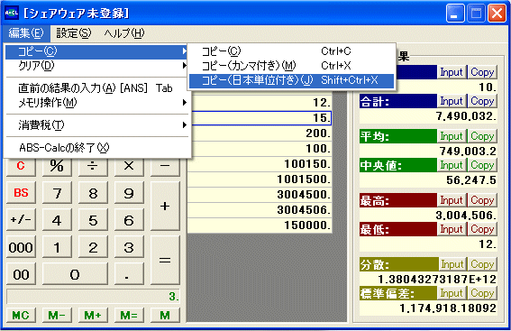Select 直前の結果の入力(A) [ANS] menu item
511x331 pixels.
pyautogui.click(x=96, y=88)
